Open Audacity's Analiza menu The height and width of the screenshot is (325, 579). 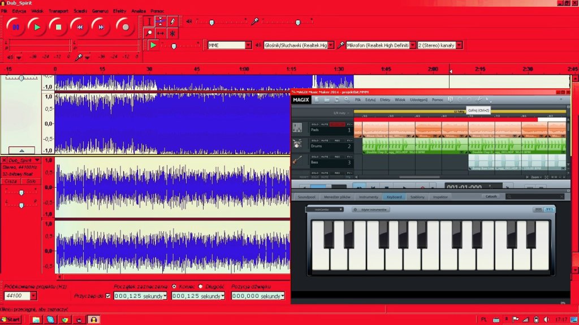tap(139, 11)
